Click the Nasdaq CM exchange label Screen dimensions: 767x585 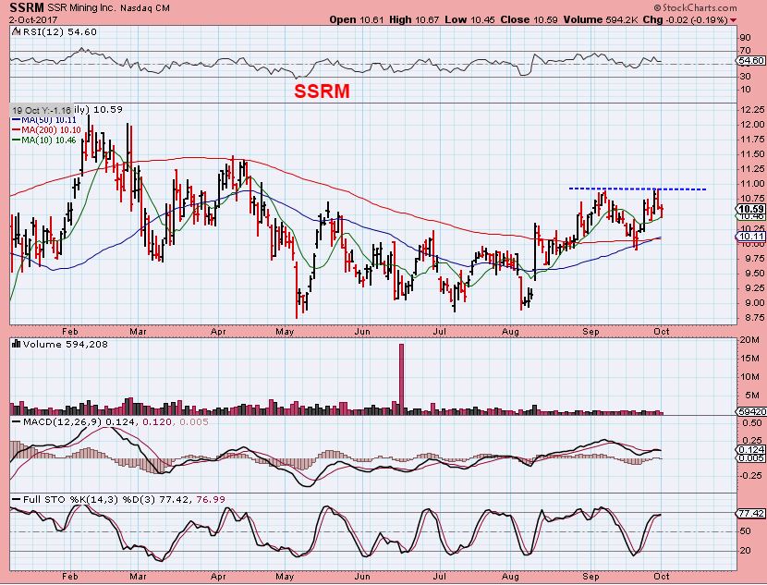point(145,7)
